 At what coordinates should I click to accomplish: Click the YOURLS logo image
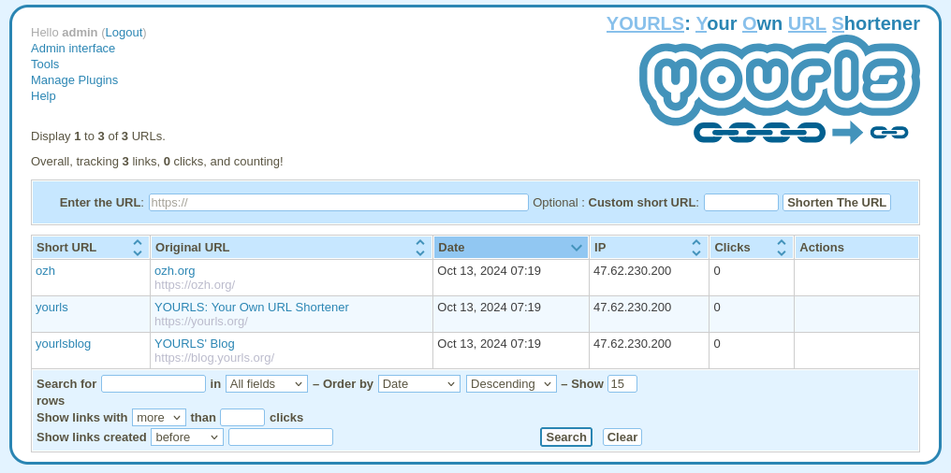click(x=780, y=90)
